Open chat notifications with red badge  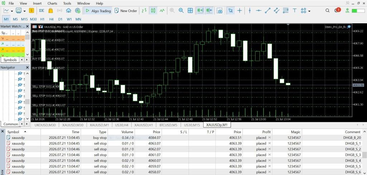337,10
